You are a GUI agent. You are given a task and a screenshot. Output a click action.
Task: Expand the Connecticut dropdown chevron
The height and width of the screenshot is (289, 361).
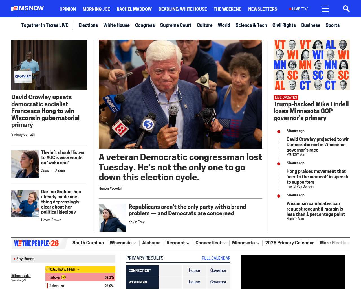224,243
